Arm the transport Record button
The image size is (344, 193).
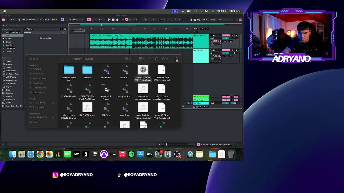(x=117, y=20)
